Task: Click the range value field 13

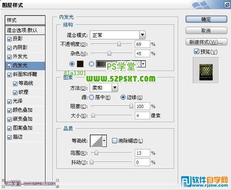Action: [142, 153]
